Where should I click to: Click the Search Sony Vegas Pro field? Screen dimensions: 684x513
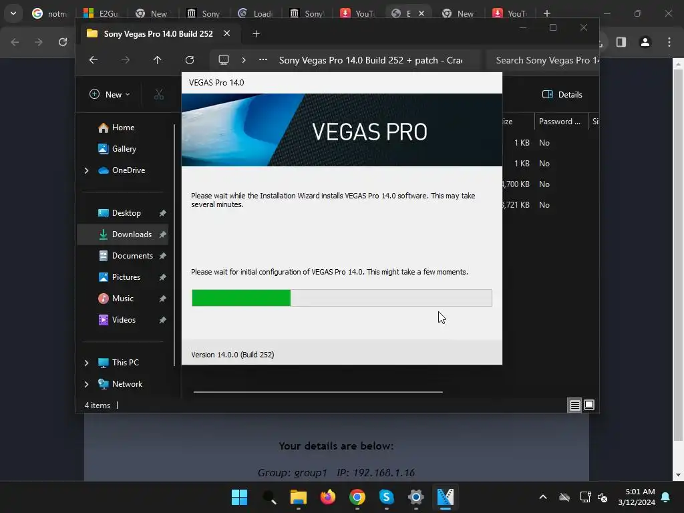click(x=542, y=60)
